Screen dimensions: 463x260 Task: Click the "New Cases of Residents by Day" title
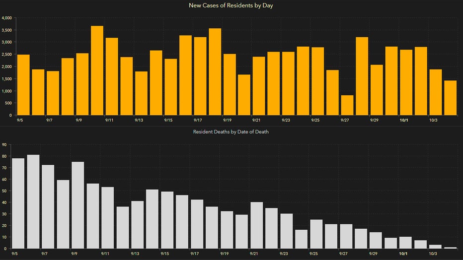(x=231, y=5)
